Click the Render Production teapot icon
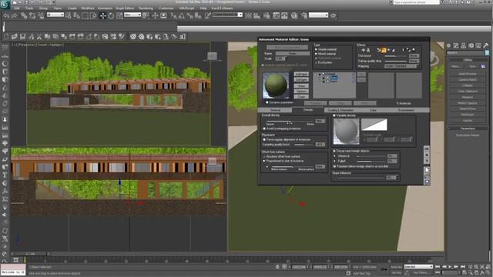The height and width of the screenshot is (277, 493). tap(334, 15)
